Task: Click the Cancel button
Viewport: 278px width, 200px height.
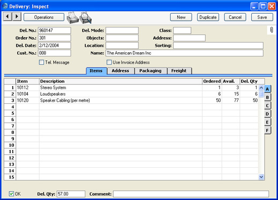Action: pos(235,17)
